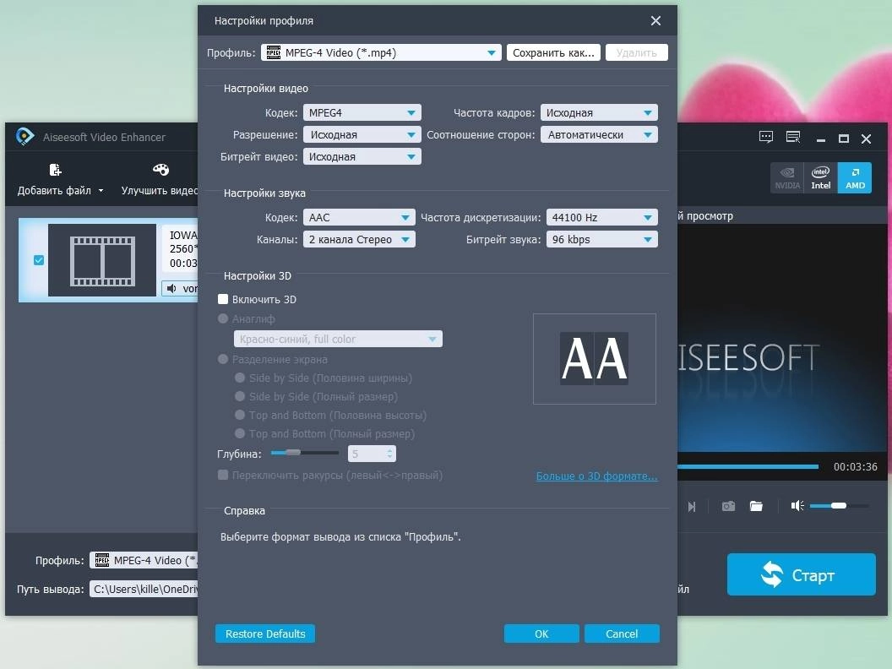Image resolution: width=892 pixels, height=669 pixels.
Task: Open the Каналы 2 канала Стерео dropdown
Action: [x=359, y=240]
